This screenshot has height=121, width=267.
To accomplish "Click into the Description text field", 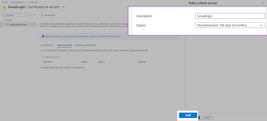I will [x=230, y=16].
